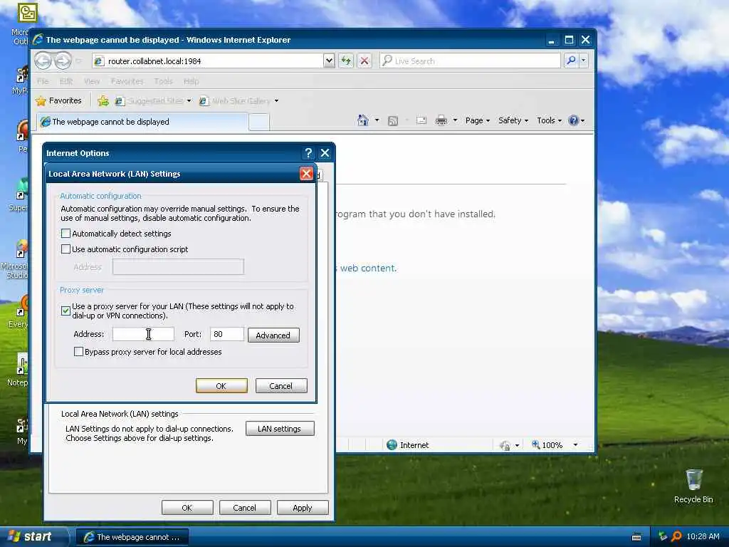Expand the zoom level dropdown arrow
This screenshot has width=729, height=547.
point(575,445)
